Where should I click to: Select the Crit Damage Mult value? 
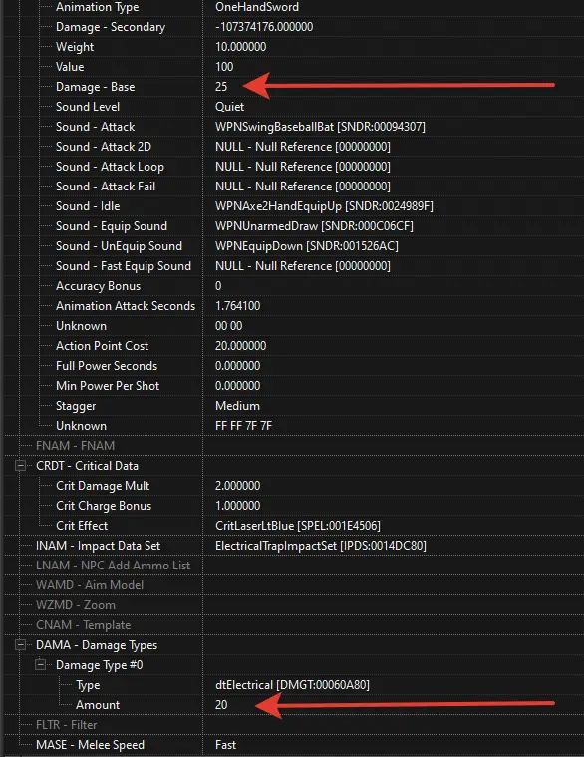coord(238,485)
